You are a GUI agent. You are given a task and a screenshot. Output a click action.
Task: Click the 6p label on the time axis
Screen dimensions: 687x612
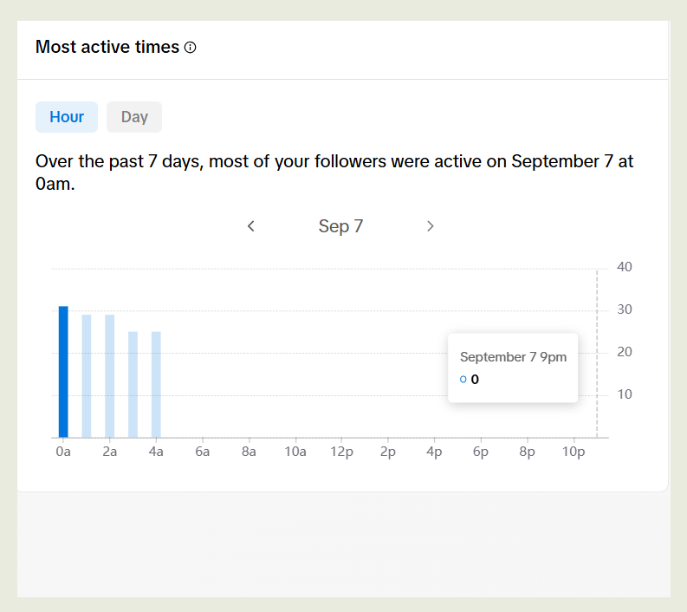481,452
